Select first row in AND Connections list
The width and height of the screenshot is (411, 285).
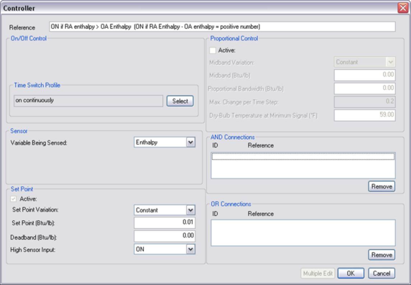[x=303, y=157]
